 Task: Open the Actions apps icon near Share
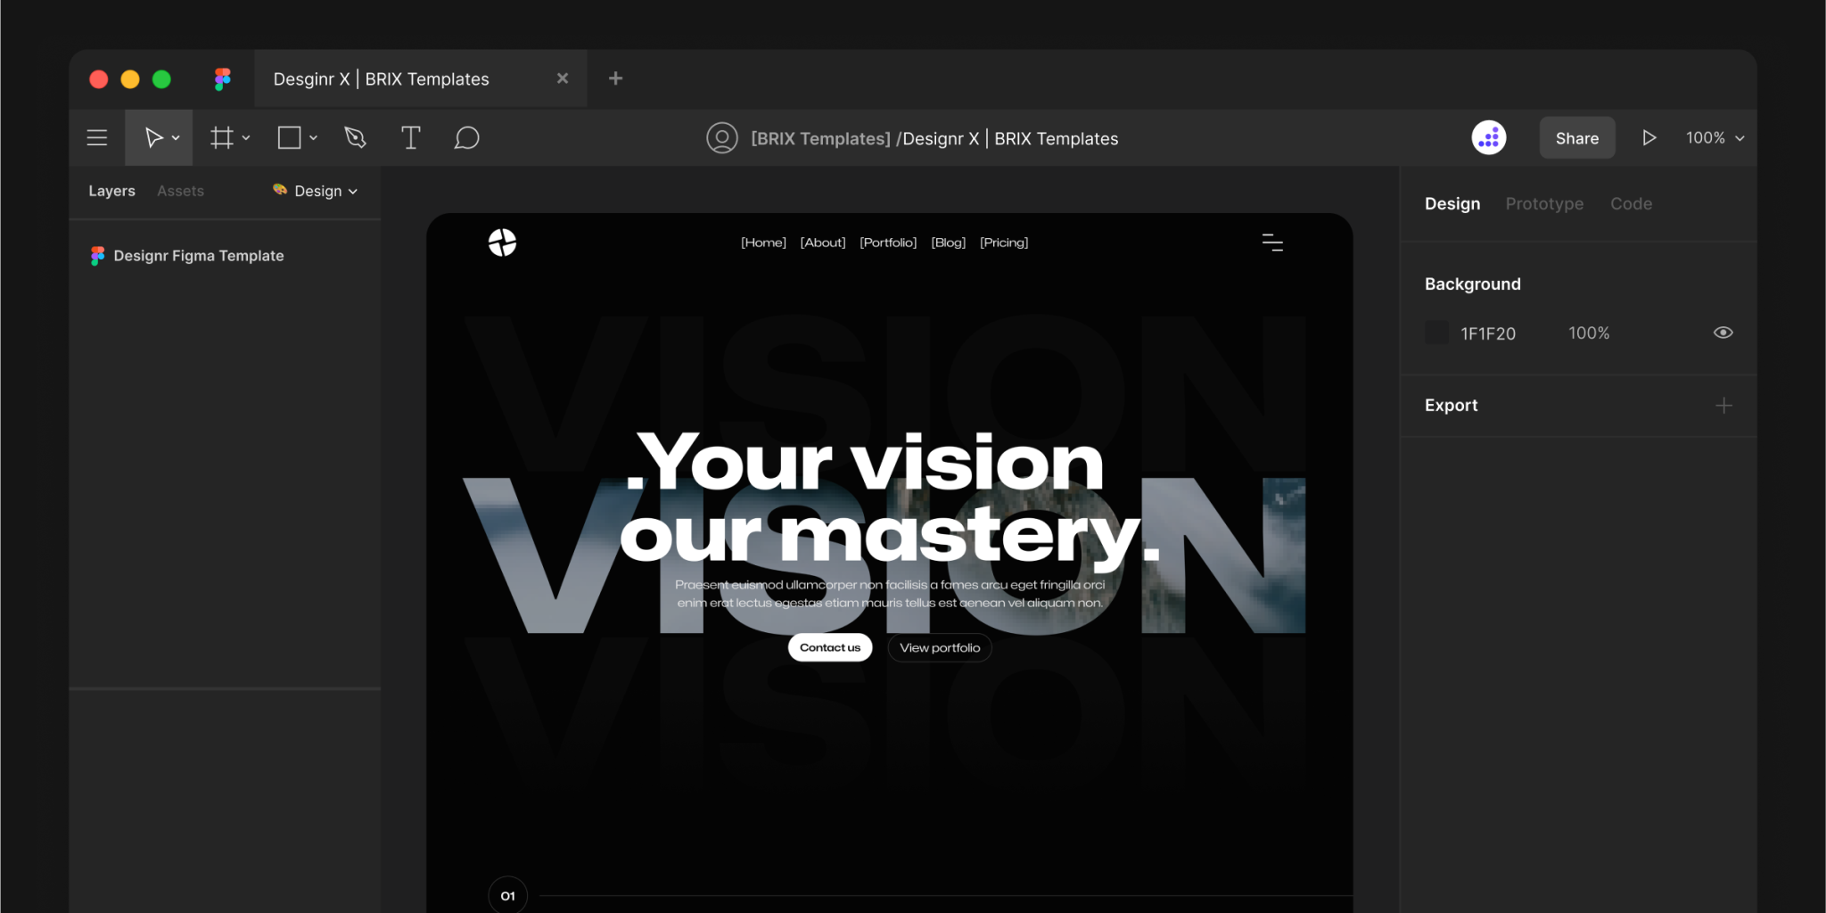click(1488, 136)
